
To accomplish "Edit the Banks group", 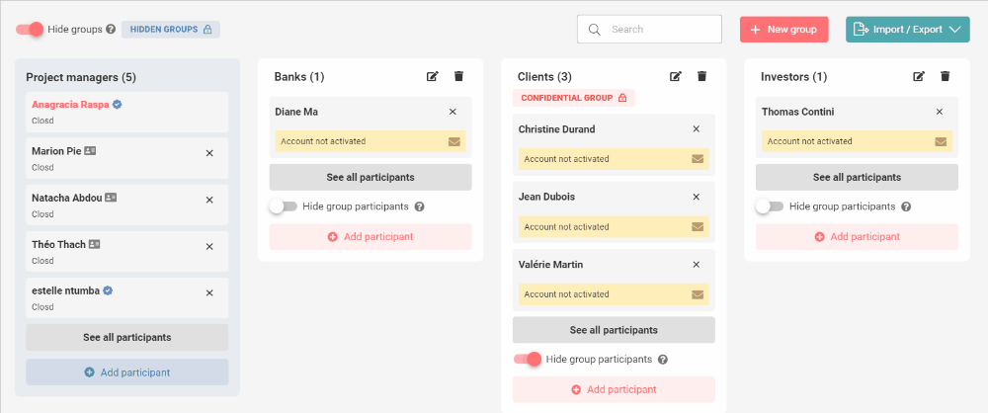I will pyautogui.click(x=432, y=76).
